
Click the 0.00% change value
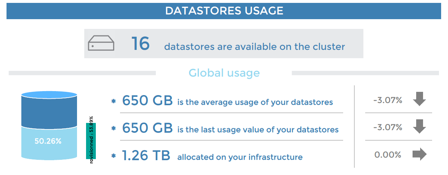click(388, 155)
